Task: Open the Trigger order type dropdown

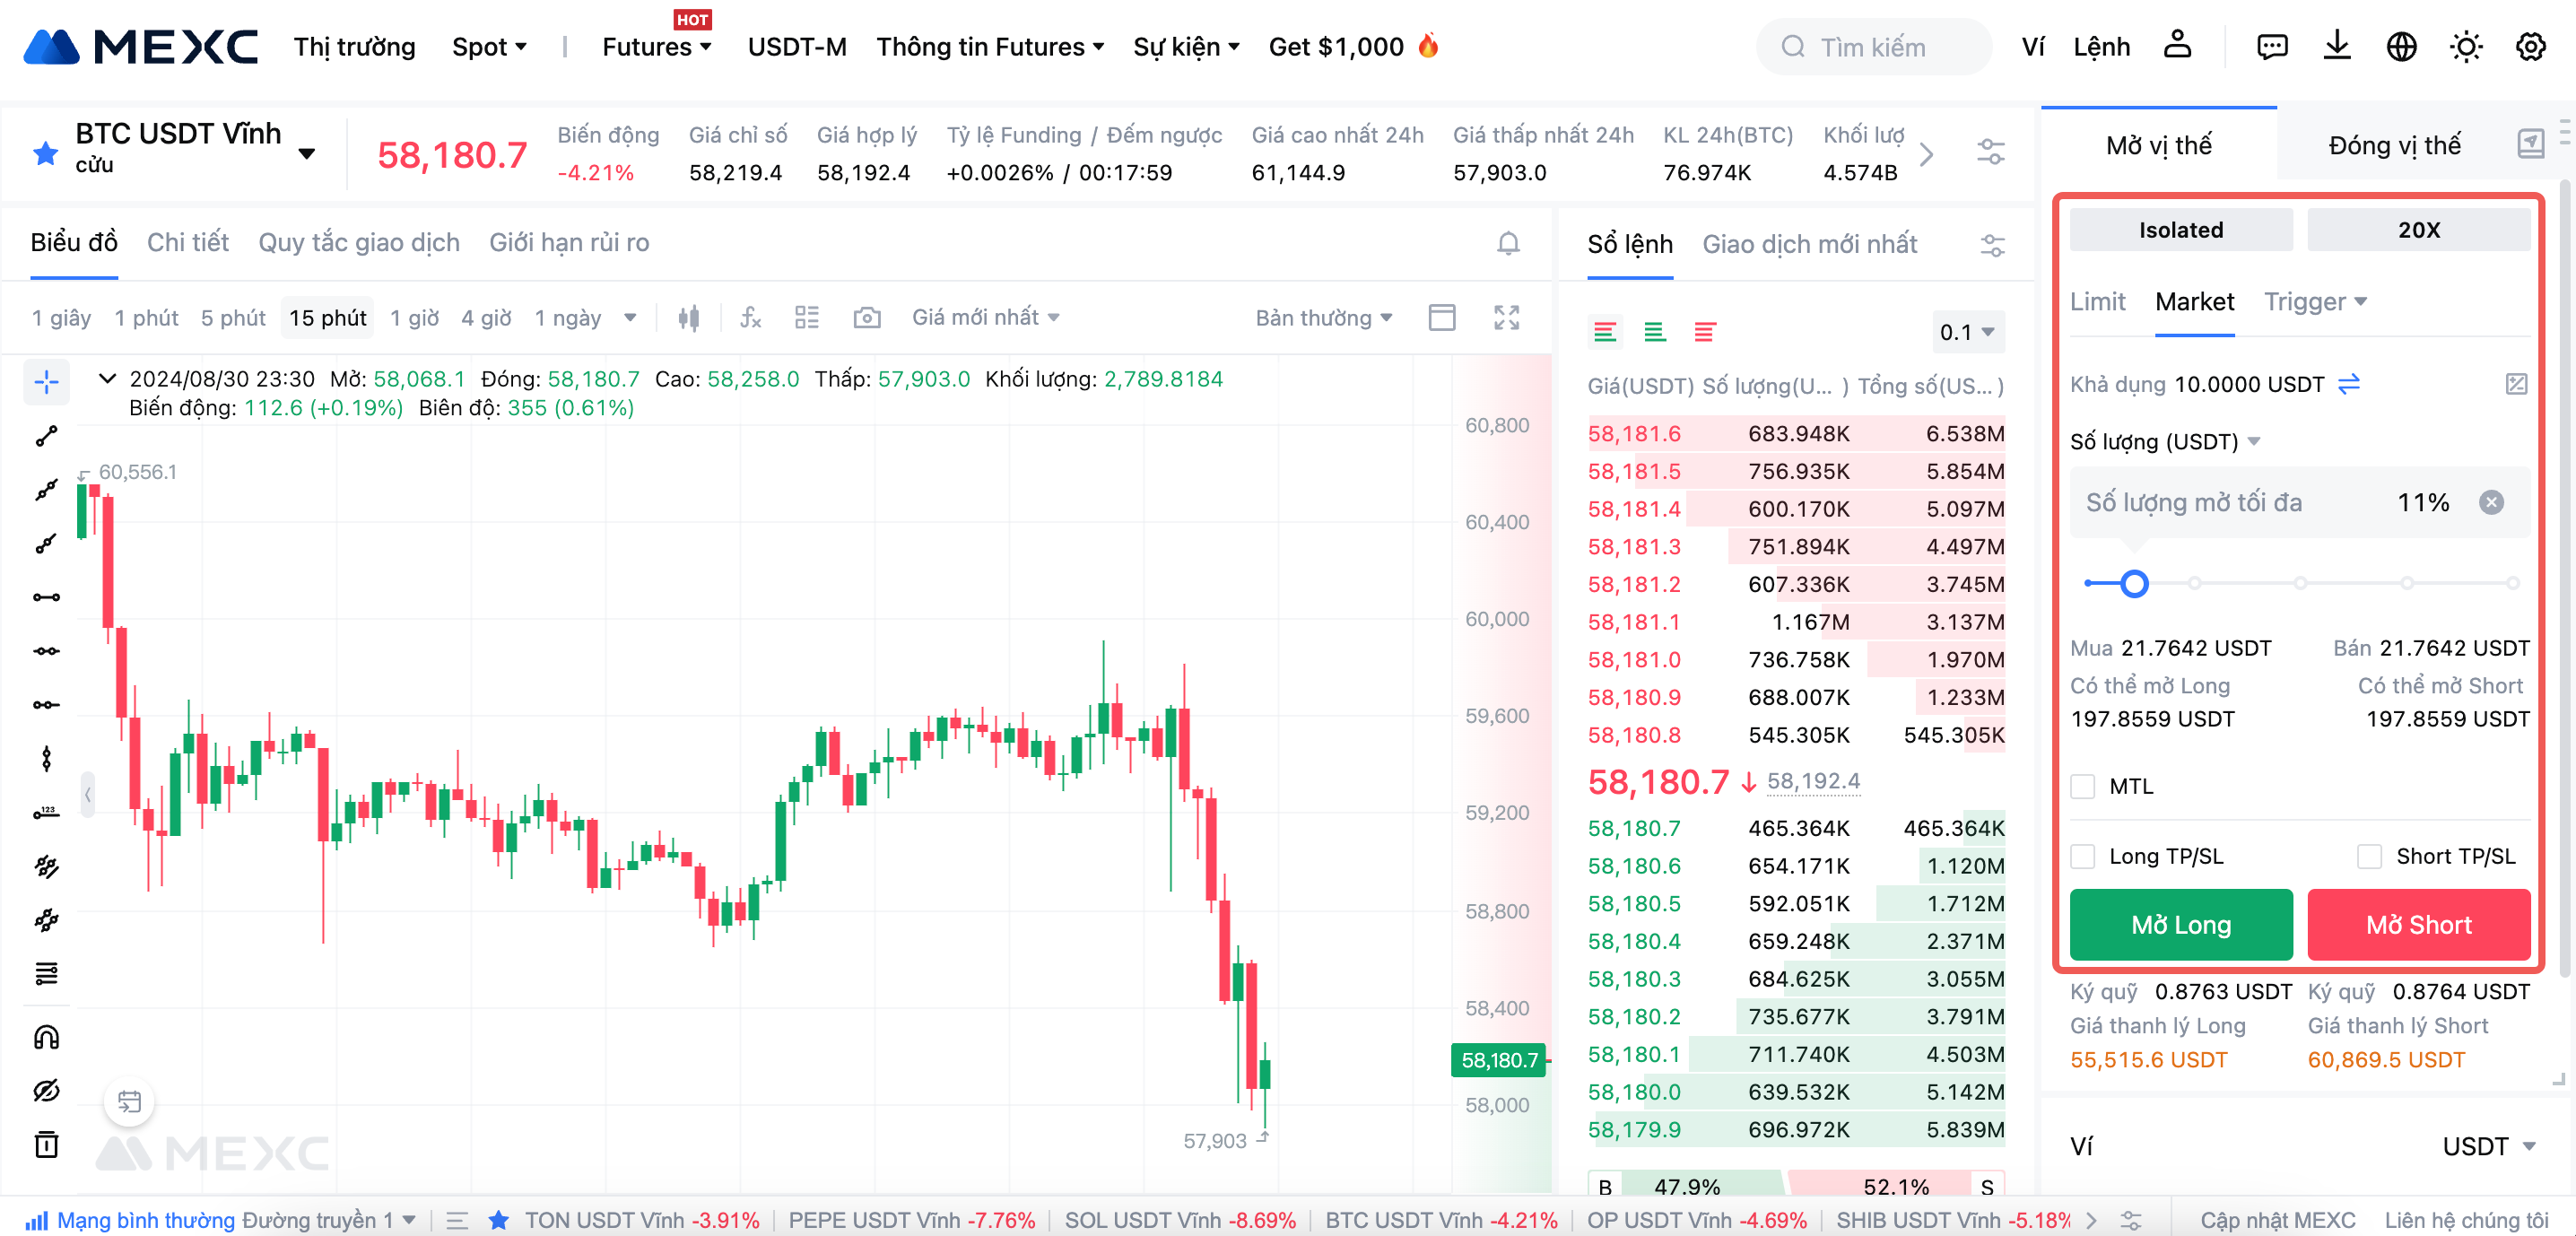Action: (x=2315, y=302)
